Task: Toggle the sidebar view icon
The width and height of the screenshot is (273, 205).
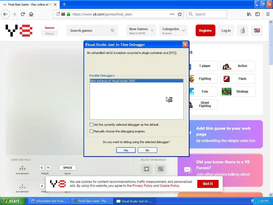Action: point(258,14)
